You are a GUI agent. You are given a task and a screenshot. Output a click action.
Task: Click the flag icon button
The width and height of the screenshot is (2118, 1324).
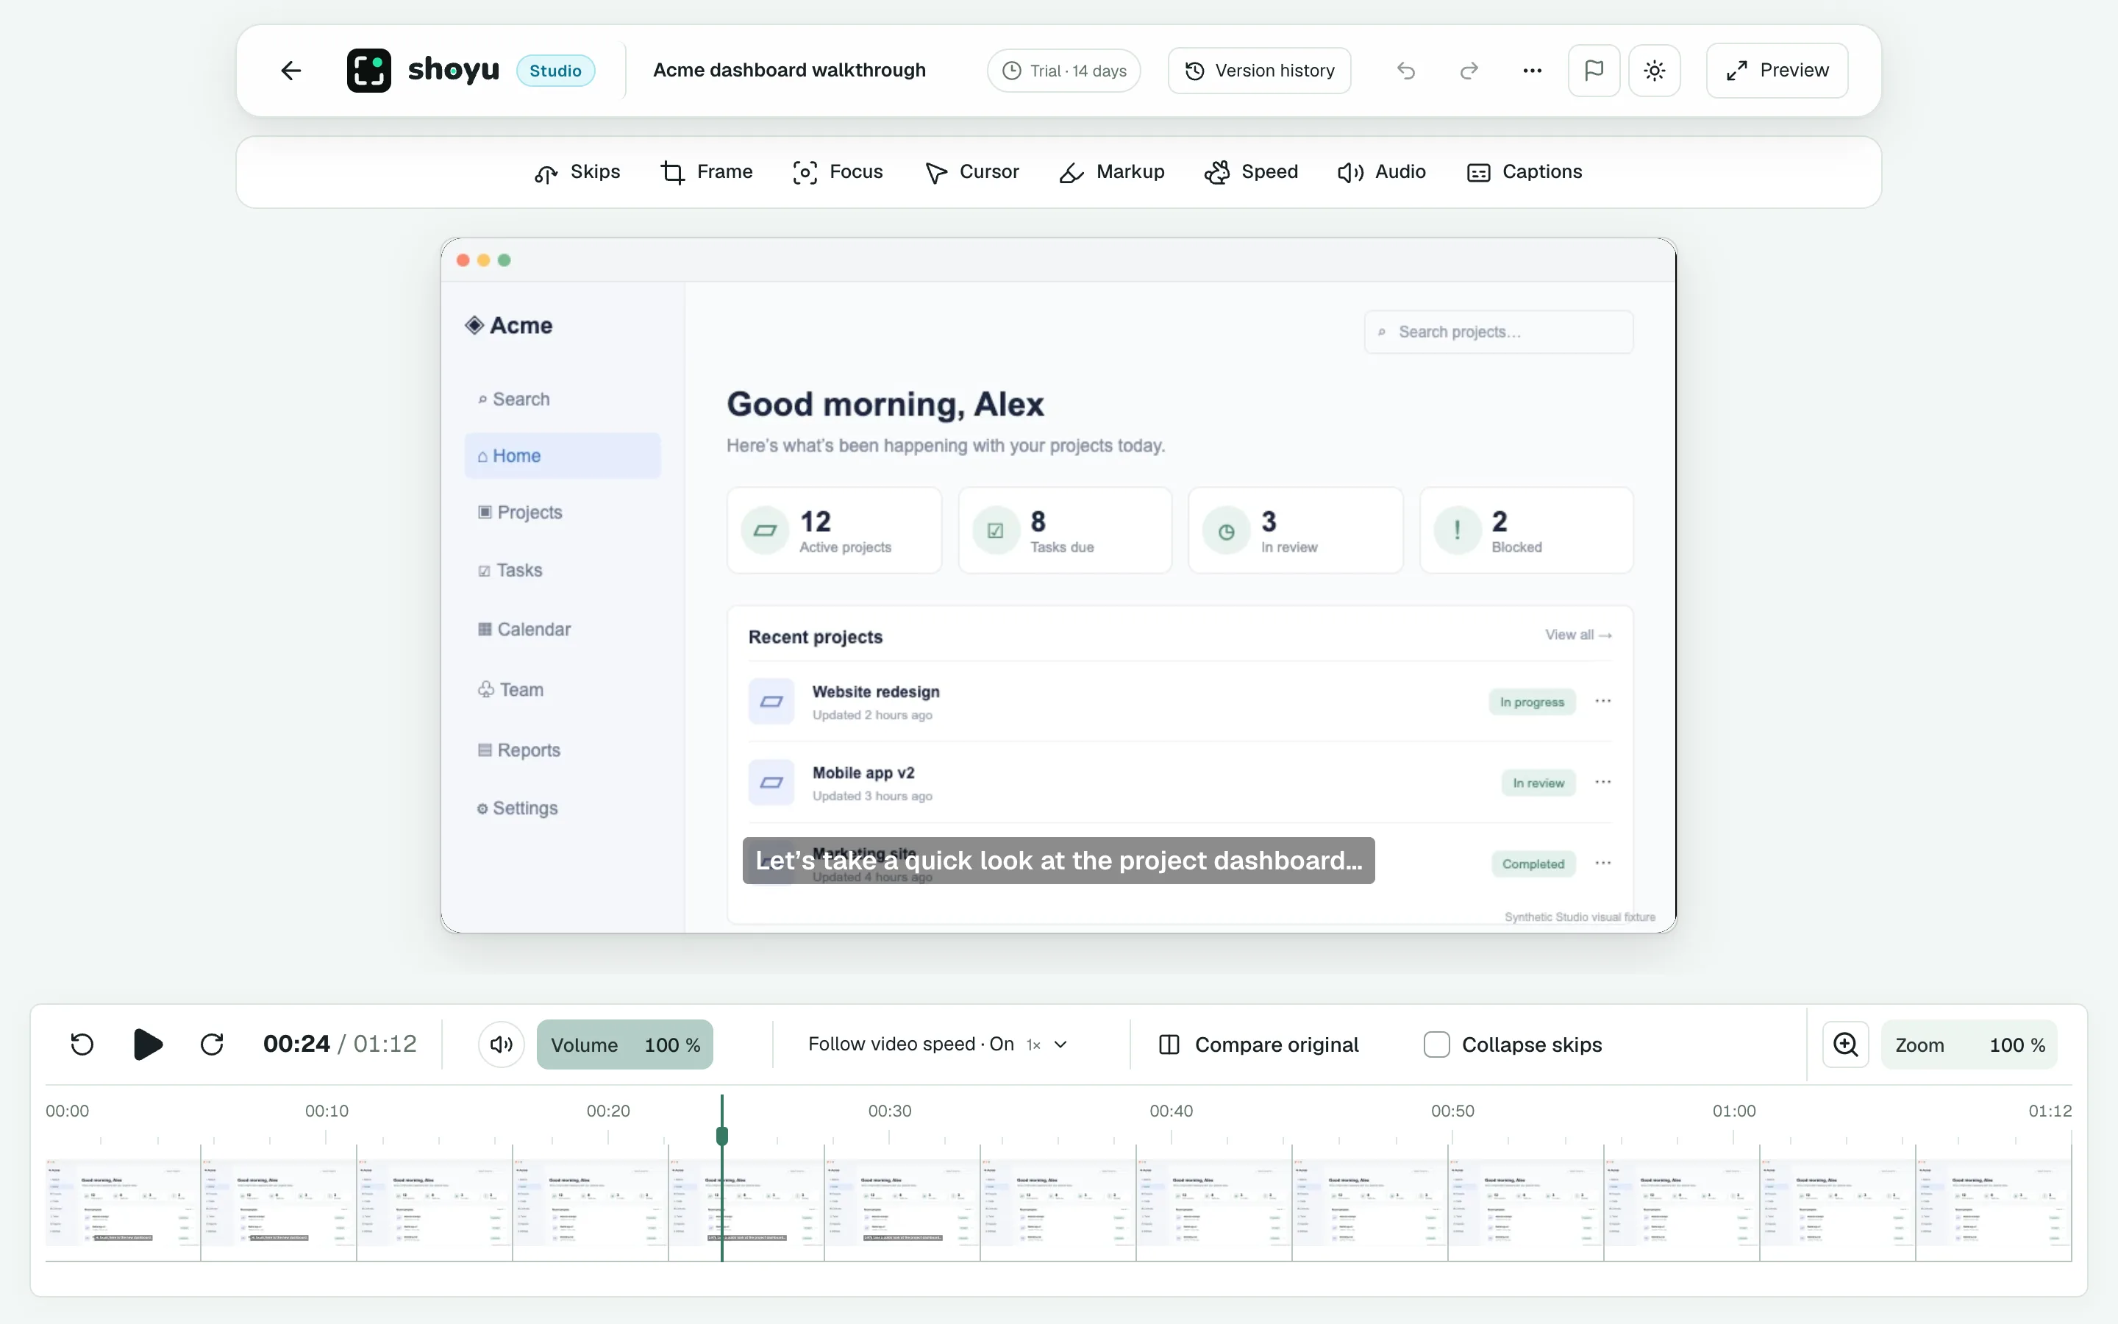(1594, 70)
